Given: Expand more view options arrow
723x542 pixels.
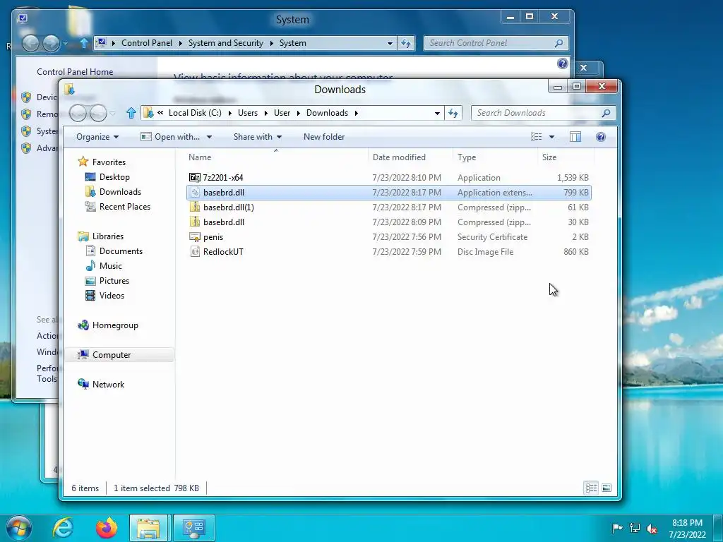Looking at the screenshot, I should coord(551,137).
